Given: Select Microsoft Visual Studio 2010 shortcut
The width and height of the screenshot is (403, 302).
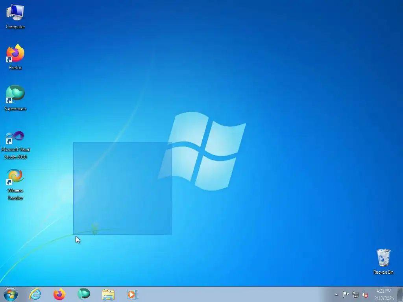Looking at the screenshot, I should [x=15, y=145].
